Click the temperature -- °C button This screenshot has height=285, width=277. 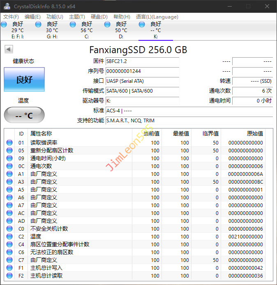24,115
